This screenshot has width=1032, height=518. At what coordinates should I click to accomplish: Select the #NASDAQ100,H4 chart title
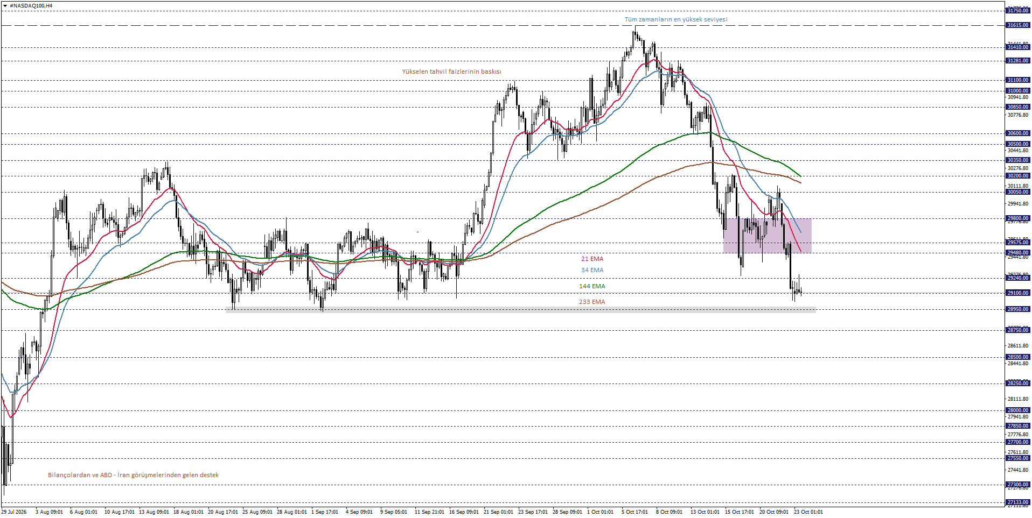(31, 6)
